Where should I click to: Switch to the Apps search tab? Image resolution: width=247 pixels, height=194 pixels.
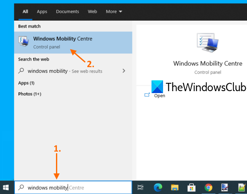pos(42,12)
